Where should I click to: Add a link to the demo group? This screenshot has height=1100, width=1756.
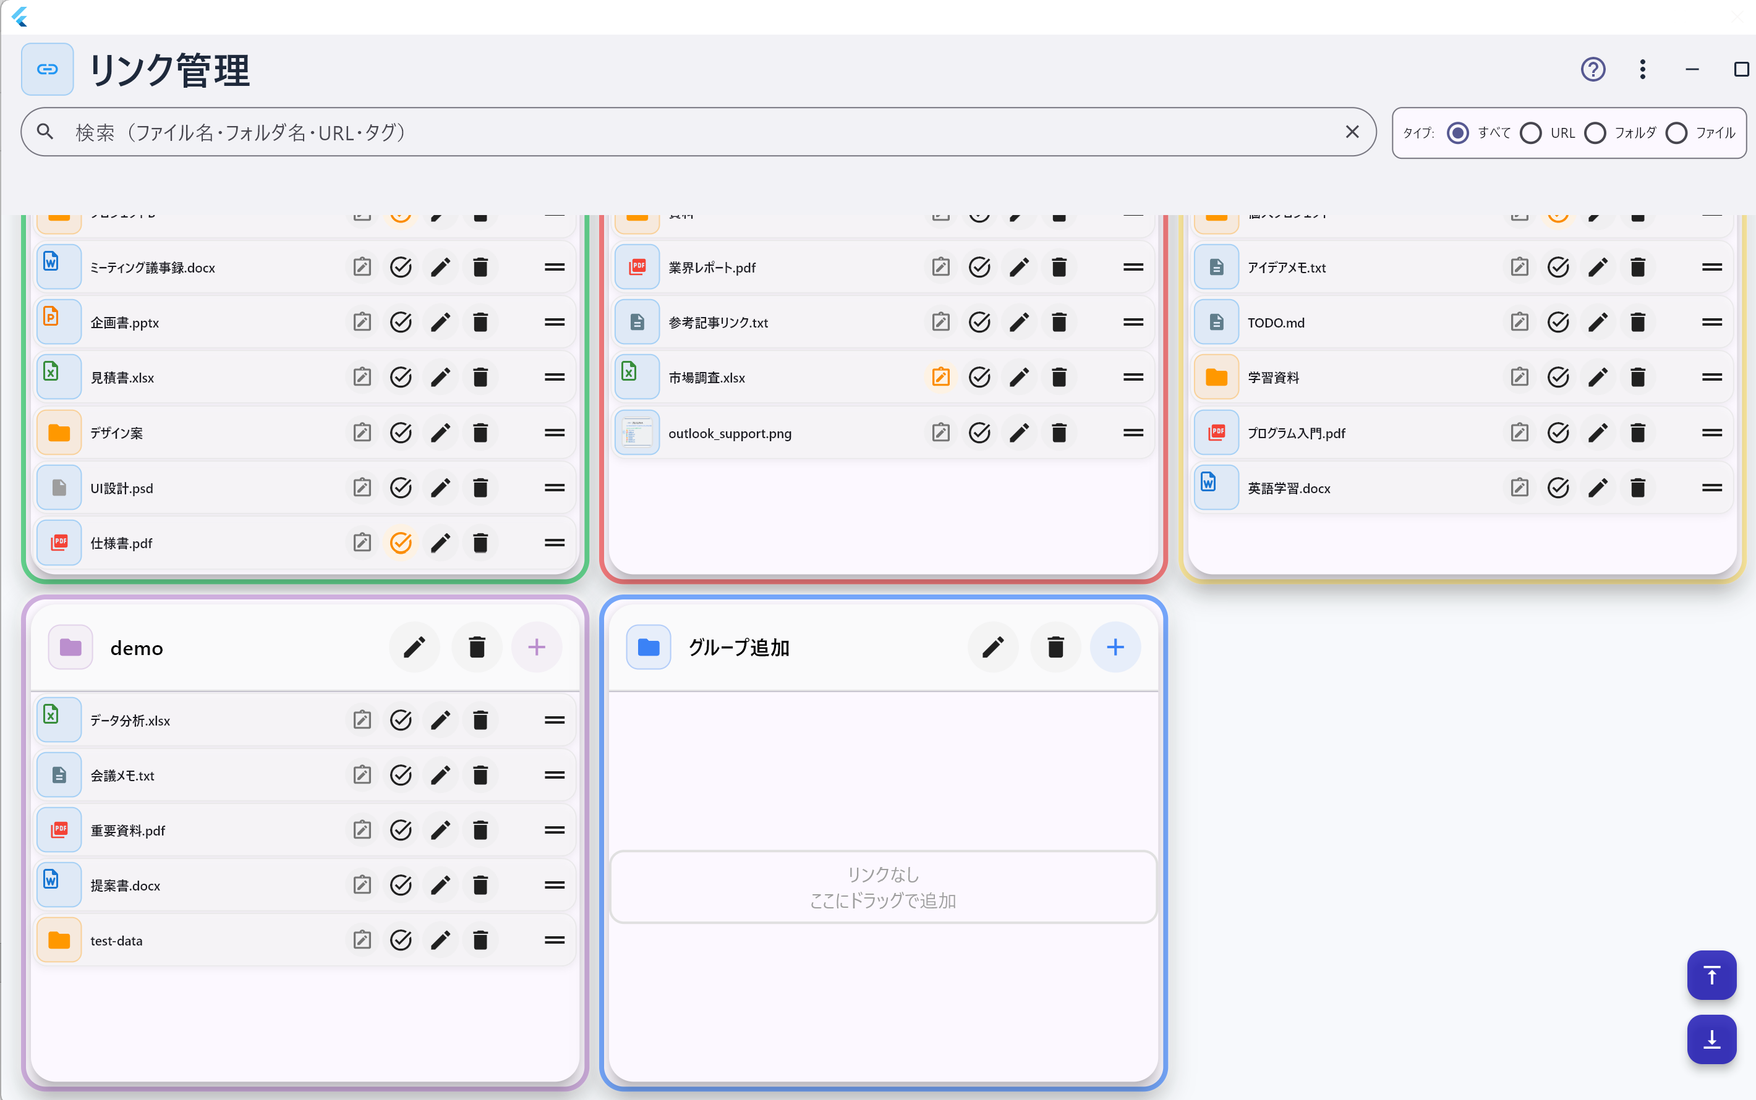click(536, 648)
